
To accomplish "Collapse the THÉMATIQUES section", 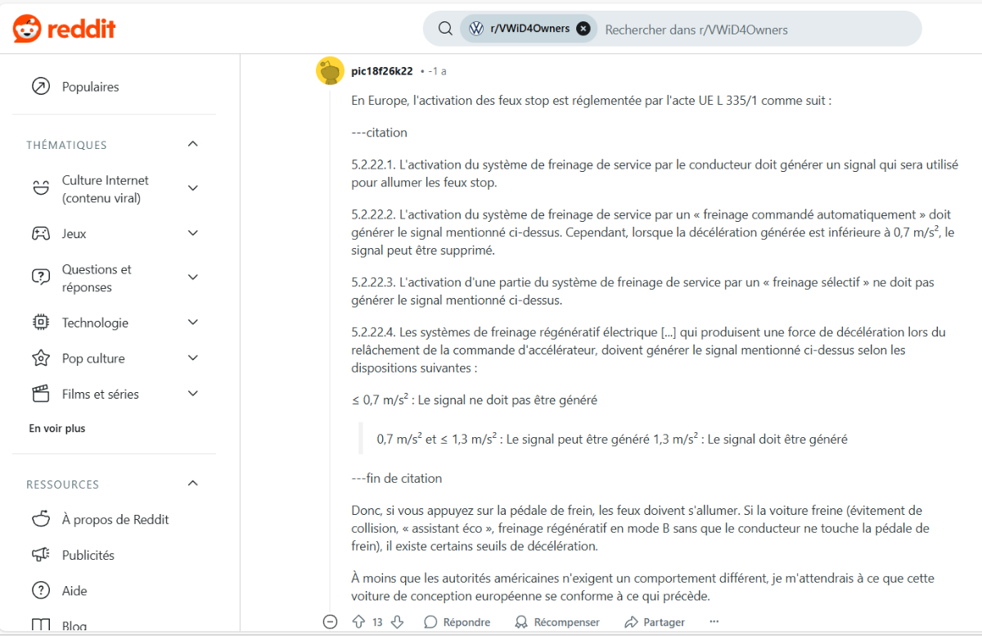I will pos(192,144).
